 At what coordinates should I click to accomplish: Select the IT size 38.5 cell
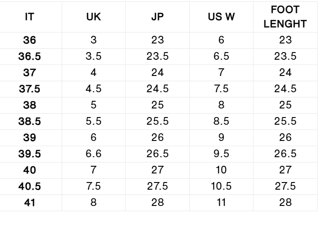(x=29, y=121)
